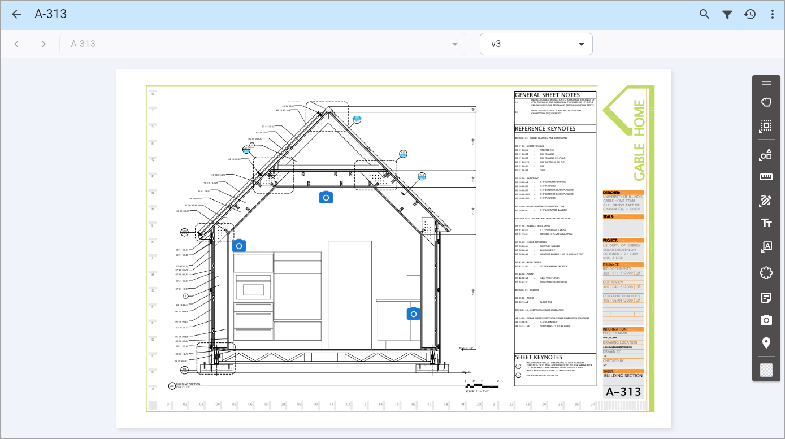Open search in the top bar
Viewport: 785px width, 439px height.
click(704, 14)
